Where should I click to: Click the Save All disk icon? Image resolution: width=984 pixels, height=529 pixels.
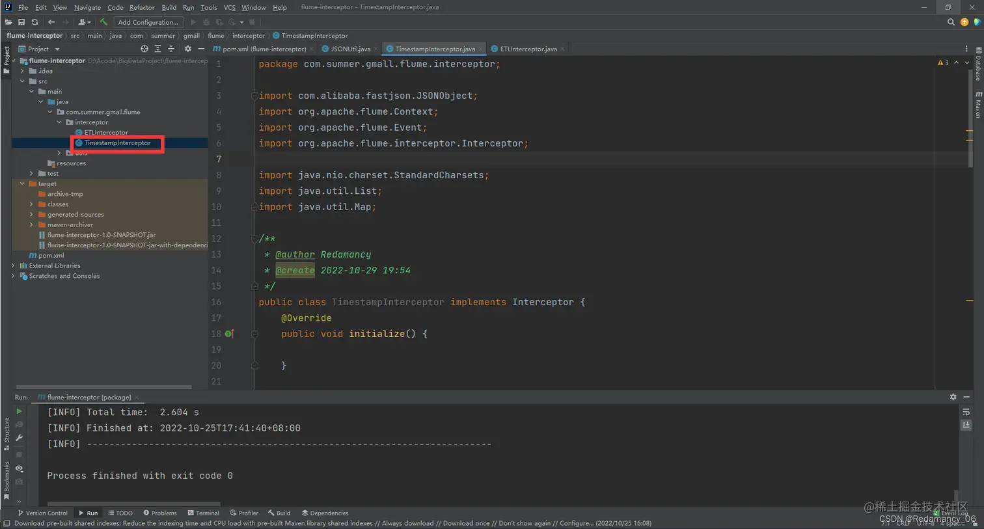[21, 22]
